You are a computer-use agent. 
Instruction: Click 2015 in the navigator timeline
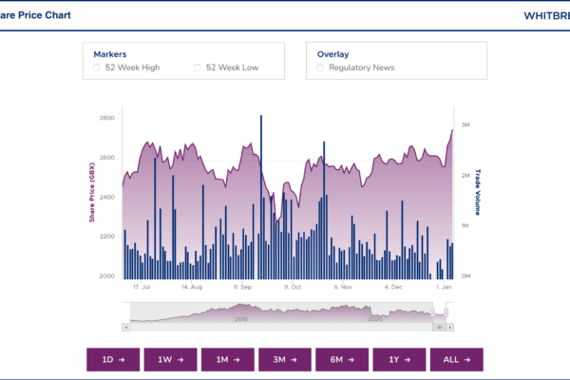241,320
